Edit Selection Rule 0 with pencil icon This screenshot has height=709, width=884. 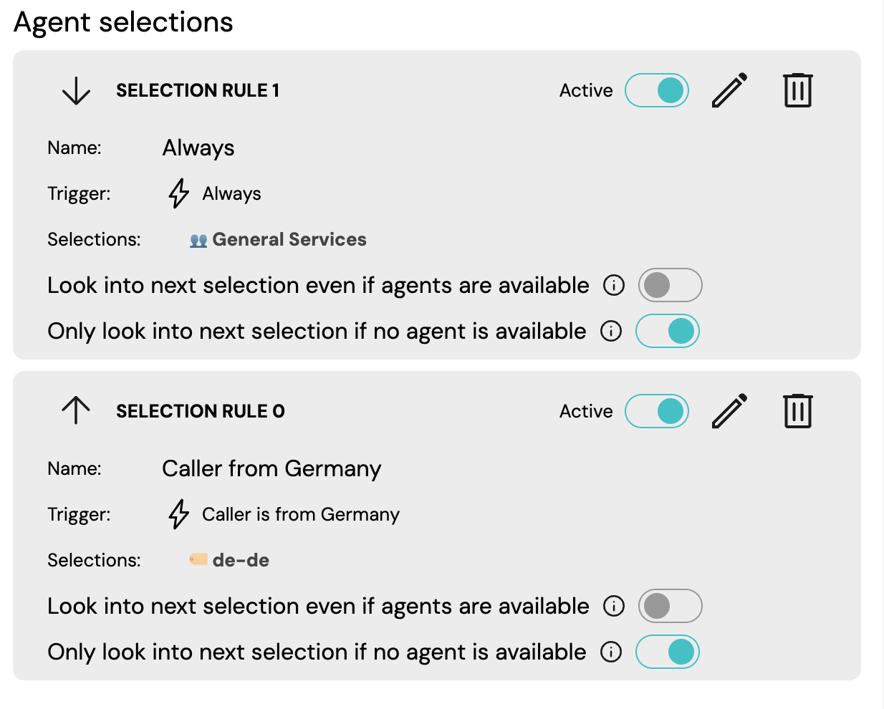pos(729,411)
